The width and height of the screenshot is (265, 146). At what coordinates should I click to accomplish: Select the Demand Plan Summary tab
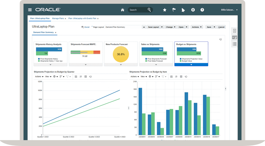click(44, 32)
